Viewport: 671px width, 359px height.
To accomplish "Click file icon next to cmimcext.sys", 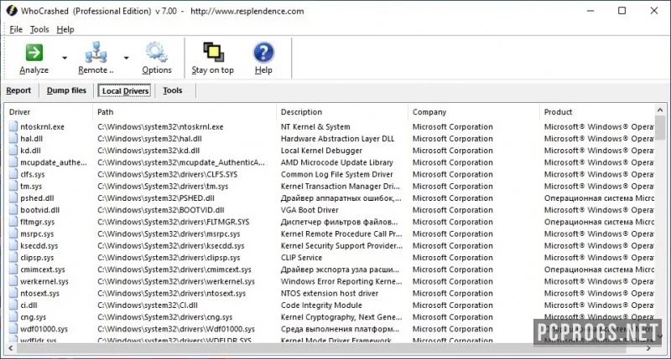I will point(13,269).
